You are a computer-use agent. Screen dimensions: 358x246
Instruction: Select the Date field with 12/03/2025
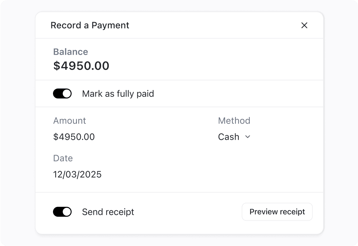point(77,174)
